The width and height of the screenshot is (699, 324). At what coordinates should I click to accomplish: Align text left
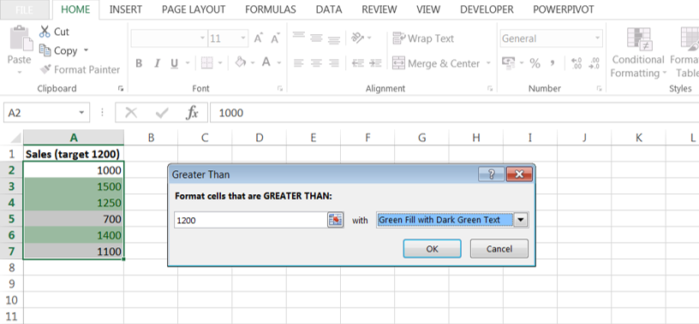click(299, 63)
